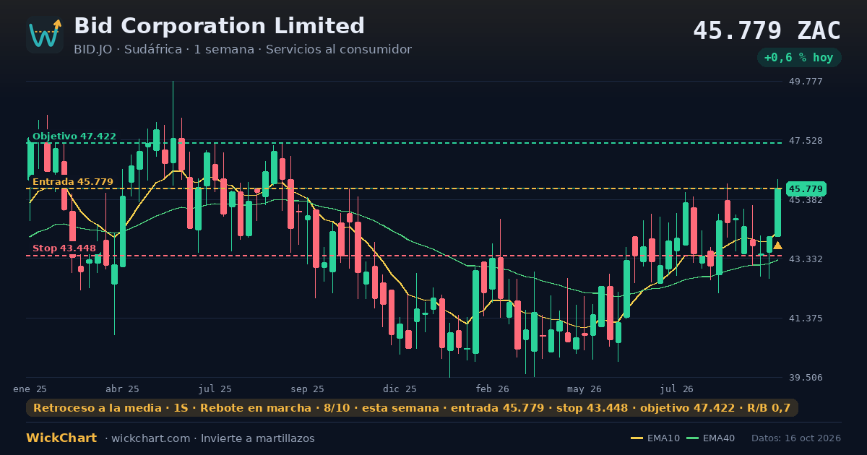Click the latest tall green candle
867x455 pixels.
[777, 212]
